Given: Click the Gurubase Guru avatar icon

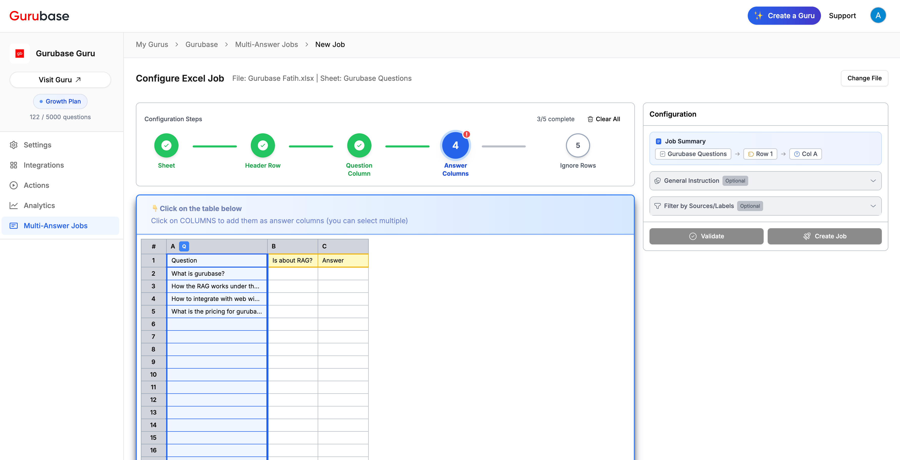Looking at the screenshot, I should click(x=19, y=53).
